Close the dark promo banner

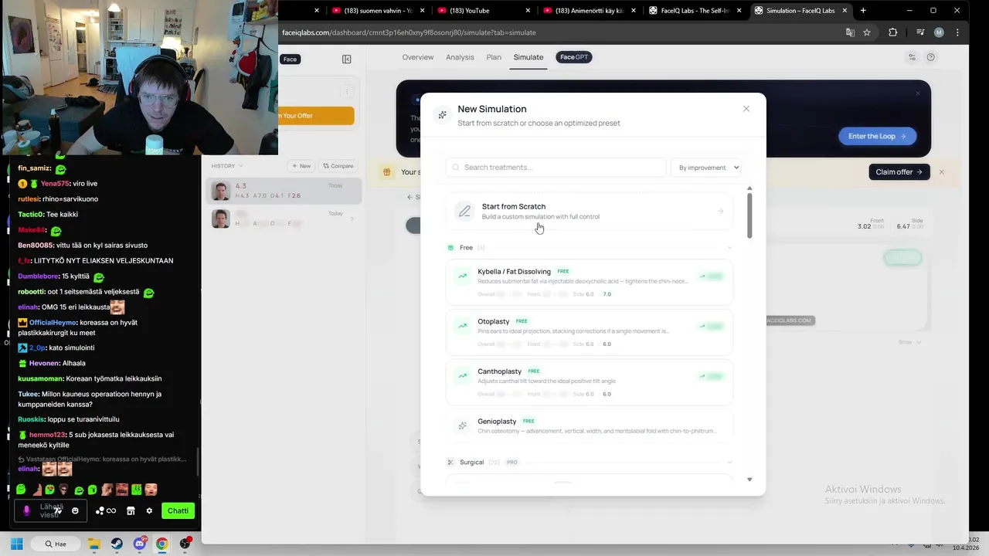tap(918, 93)
